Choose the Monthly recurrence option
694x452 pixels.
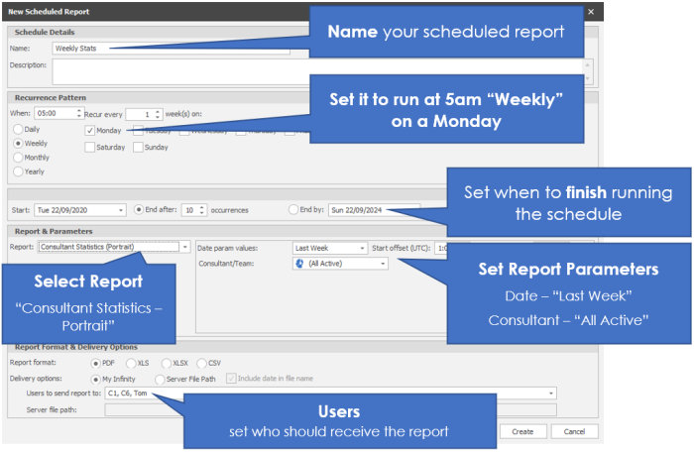point(19,157)
